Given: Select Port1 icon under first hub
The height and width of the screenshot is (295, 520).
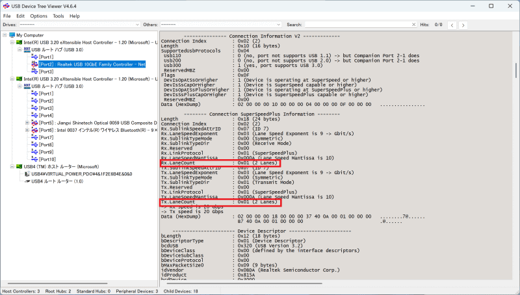Looking at the screenshot, I should (34, 57).
